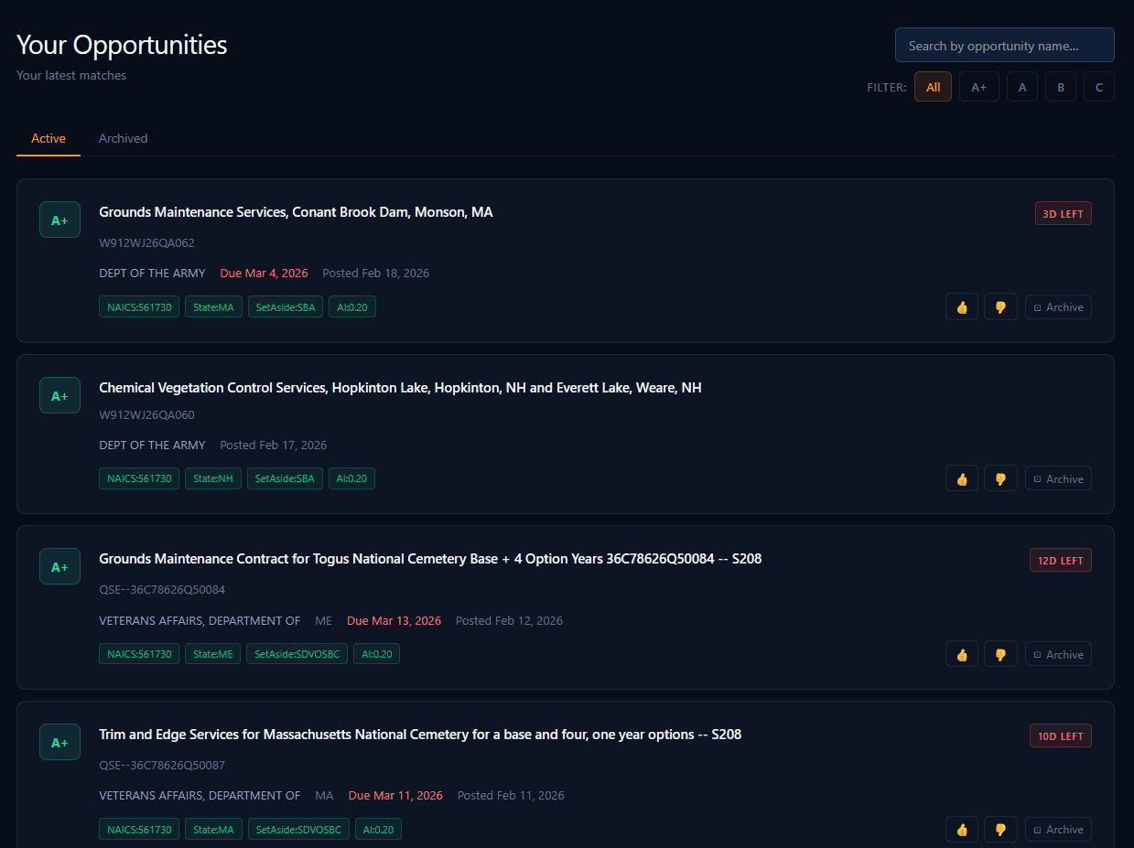The height and width of the screenshot is (848, 1134).
Task: Thumbs up the Massachusetts National Cemetery trim services
Action: tap(962, 829)
